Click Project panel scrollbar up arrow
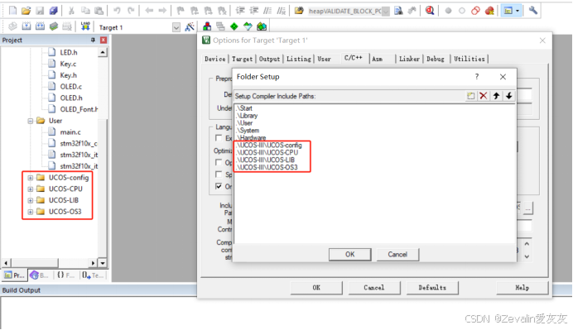Image resolution: width=573 pixels, height=330 pixels. point(103,53)
